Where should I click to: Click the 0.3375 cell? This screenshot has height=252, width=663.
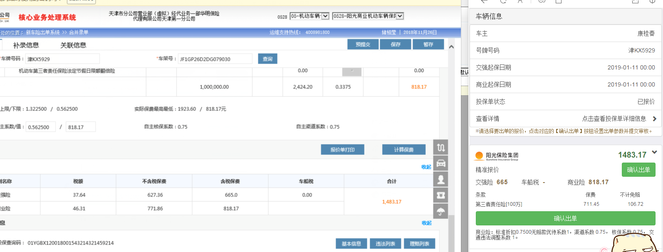[343, 87]
